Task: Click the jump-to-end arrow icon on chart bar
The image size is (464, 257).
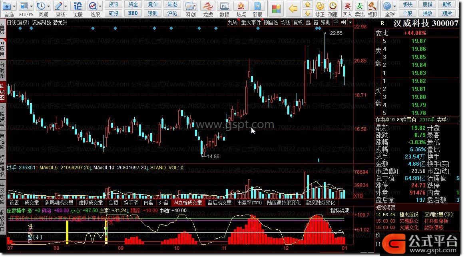Action: pos(344,22)
